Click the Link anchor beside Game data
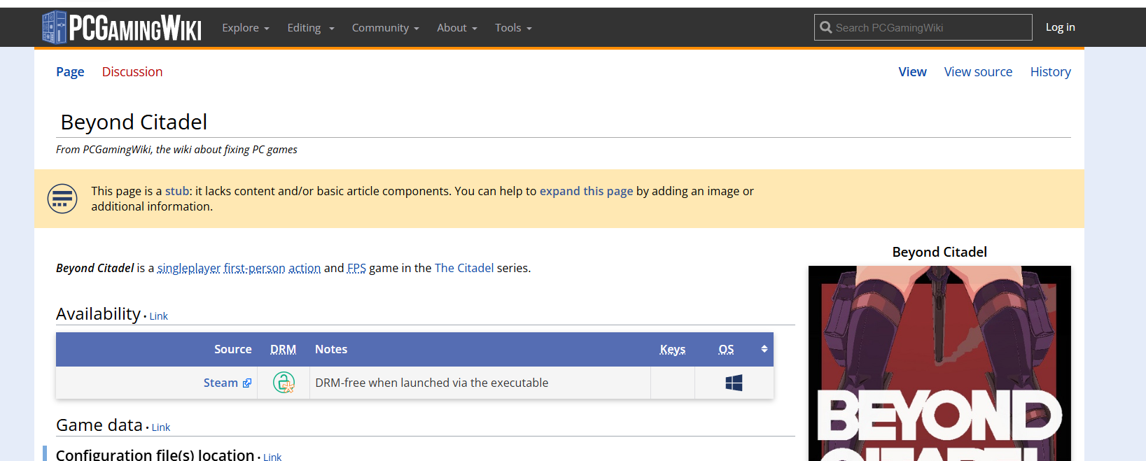Image resolution: width=1146 pixels, height=461 pixels. 161,427
